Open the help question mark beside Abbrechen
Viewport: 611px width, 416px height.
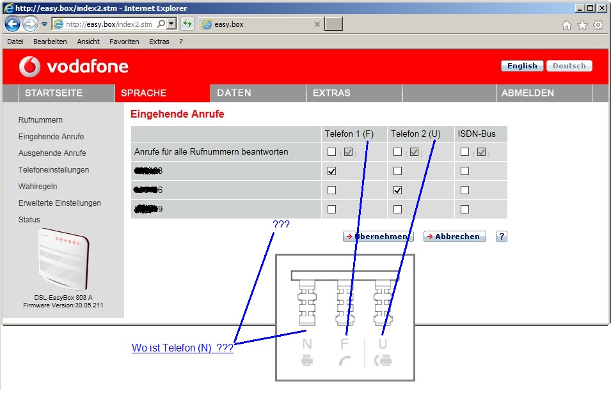[x=501, y=236]
